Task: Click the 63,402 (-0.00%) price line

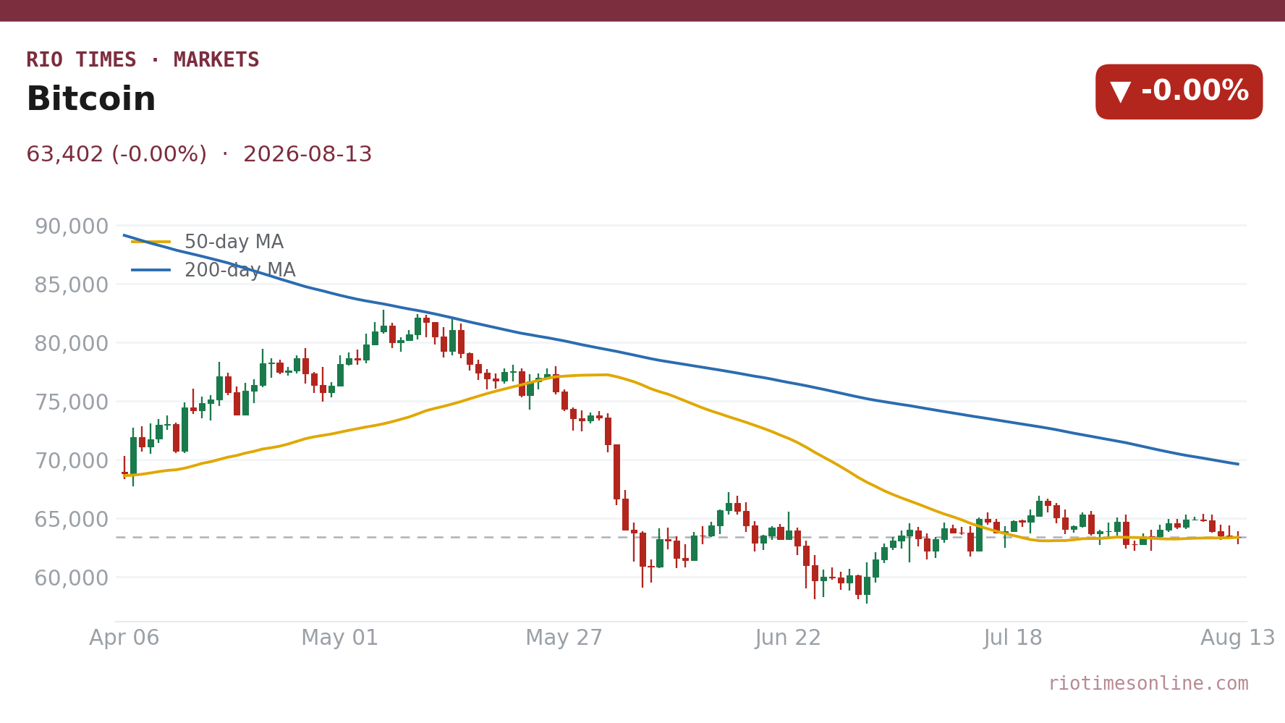Action: tap(199, 154)
